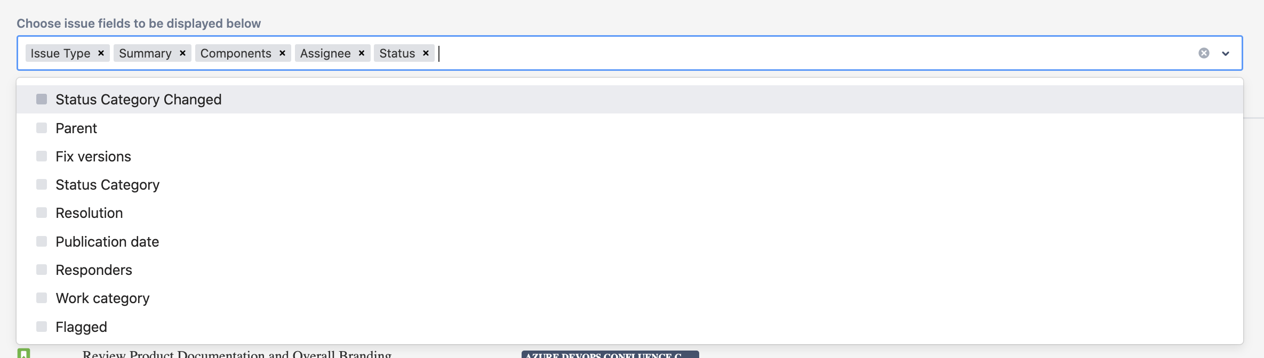Enable the Fix versions checkbox
Screen dimensions: 1264x358
point(42,157)
